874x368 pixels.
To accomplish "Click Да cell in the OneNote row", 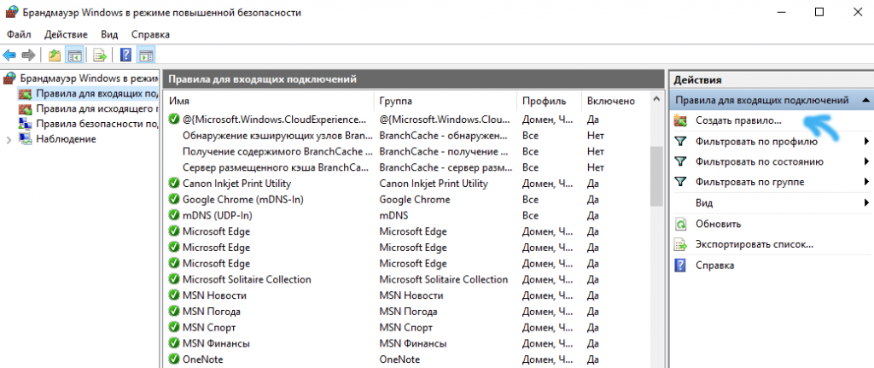I will [x=593, y=359].
